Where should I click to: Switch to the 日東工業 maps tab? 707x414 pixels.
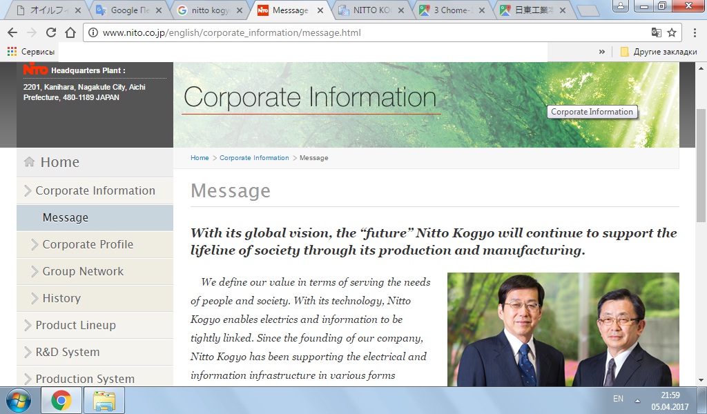tap(532, 10)
